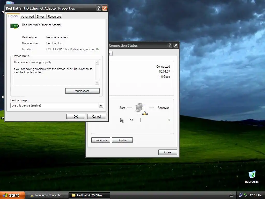This screenshot has width=265, height=199.
Task: Click Close in Connection Status window
Action: coord(168,152)
